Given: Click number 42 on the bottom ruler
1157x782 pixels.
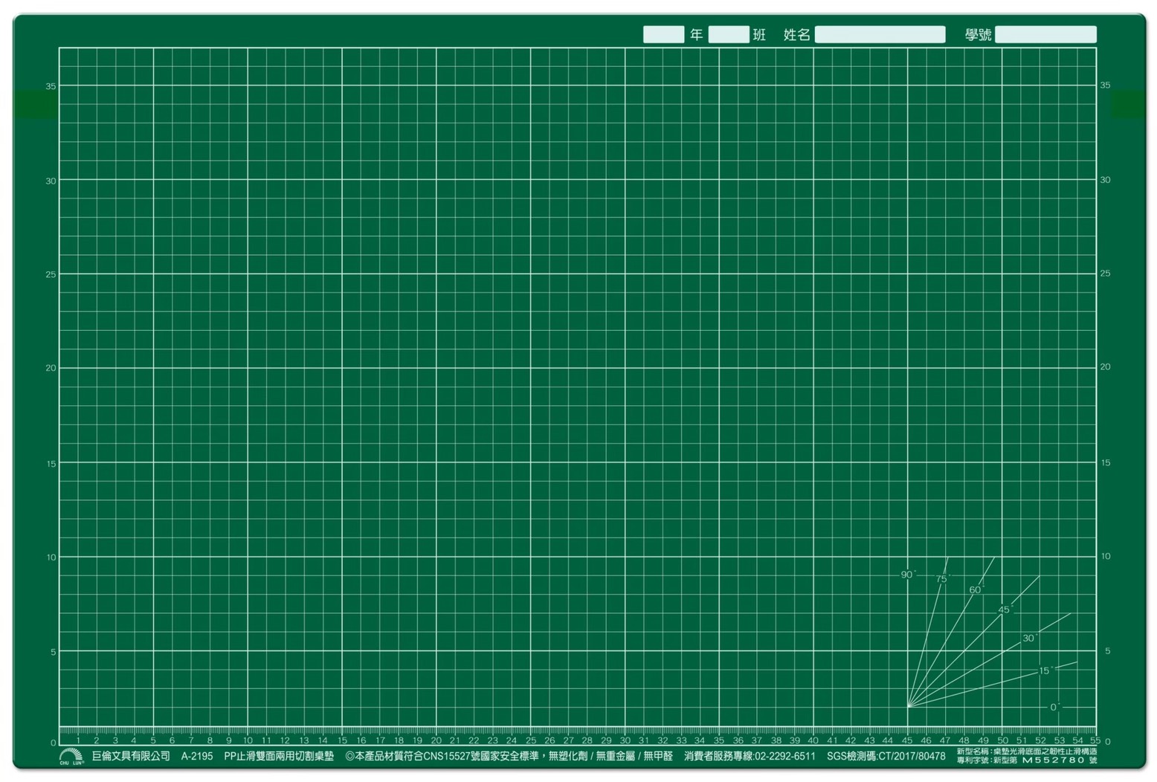Looking at the screenshot, I should 851,740.
